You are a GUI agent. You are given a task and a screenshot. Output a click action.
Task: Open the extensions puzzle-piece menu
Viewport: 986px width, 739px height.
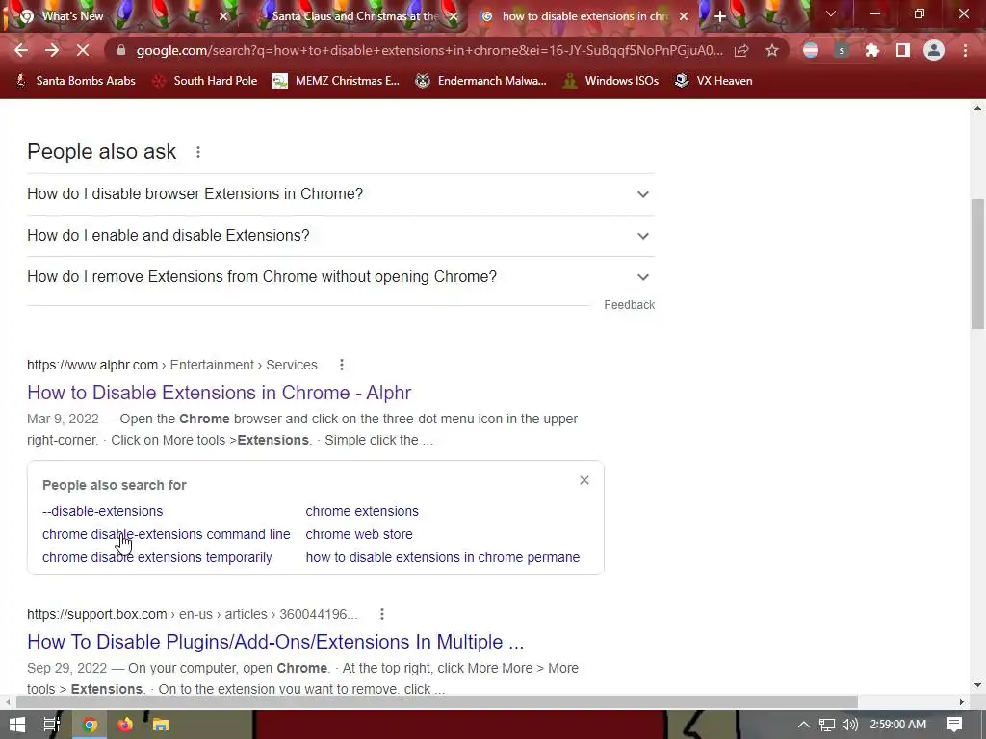(871, 50)
